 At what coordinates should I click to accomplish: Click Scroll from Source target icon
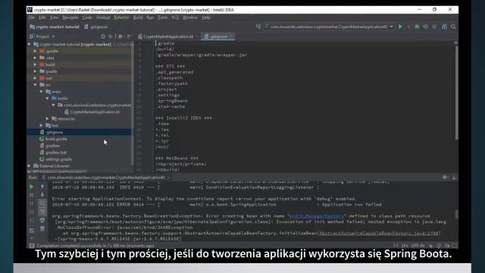click(103, 36)
